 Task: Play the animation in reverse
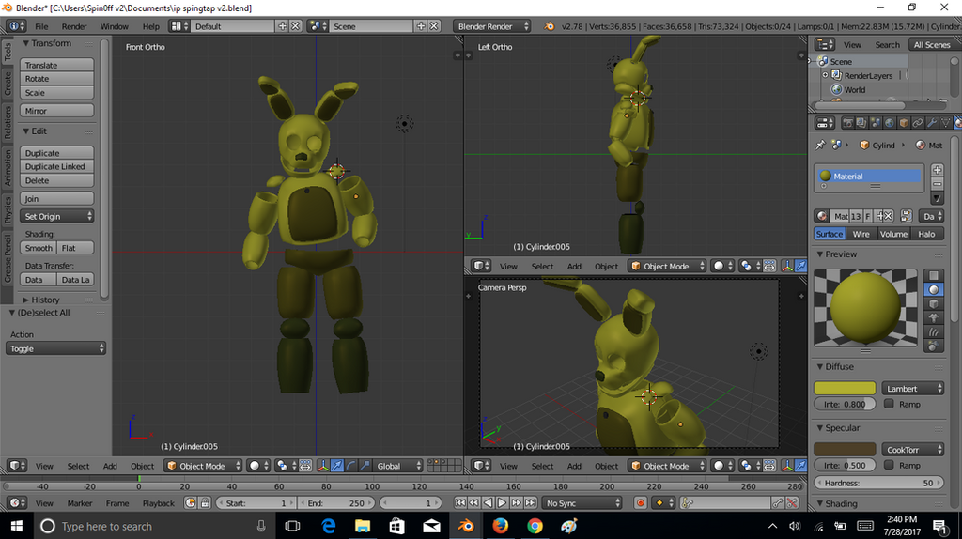[488, 502]
